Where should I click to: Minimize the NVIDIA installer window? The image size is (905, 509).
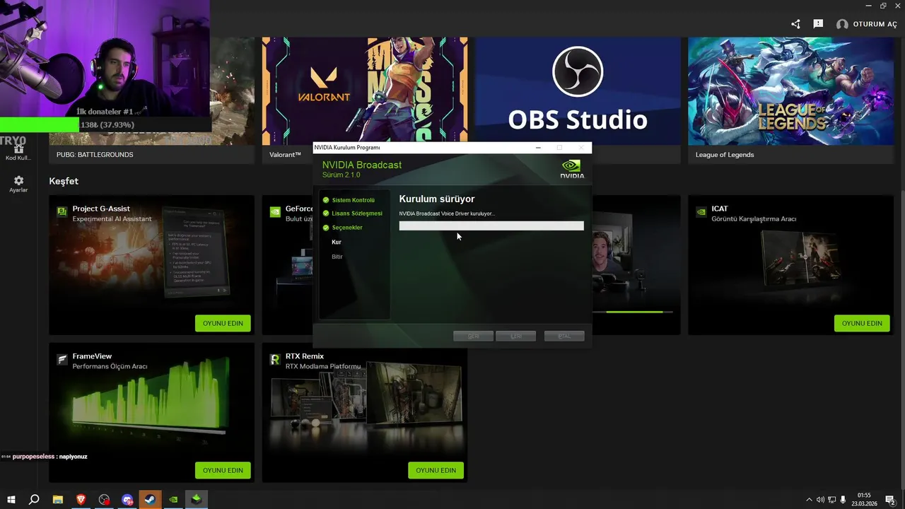coord(538,148)
